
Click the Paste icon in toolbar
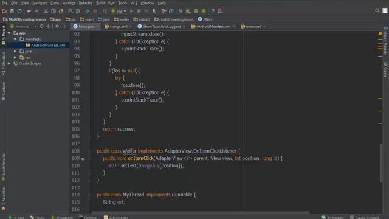point(61,11)
